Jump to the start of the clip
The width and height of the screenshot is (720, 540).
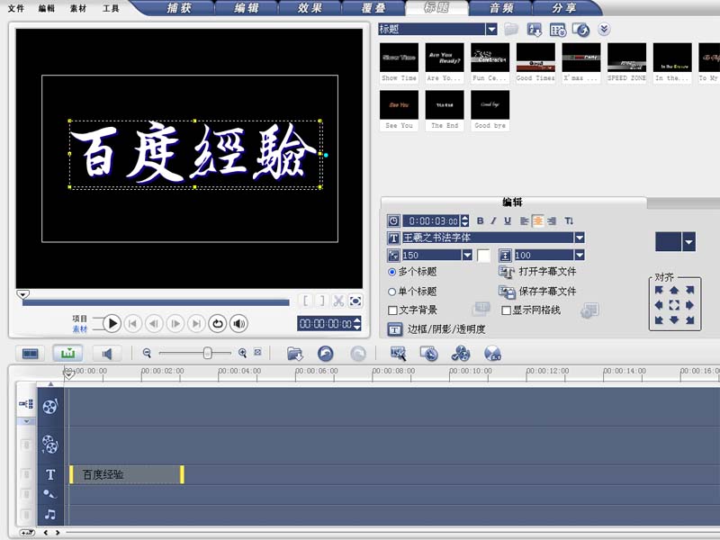click(x=132, y=324)
